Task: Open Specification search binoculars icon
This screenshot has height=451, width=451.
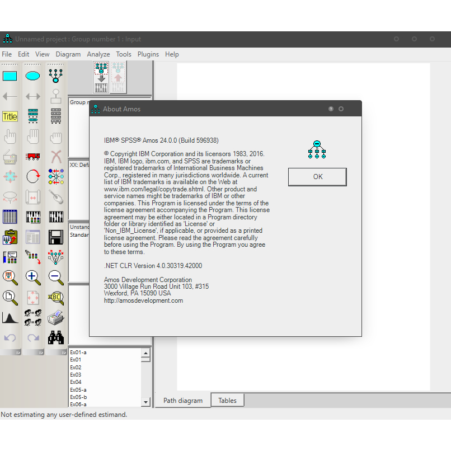Action: 55,337
